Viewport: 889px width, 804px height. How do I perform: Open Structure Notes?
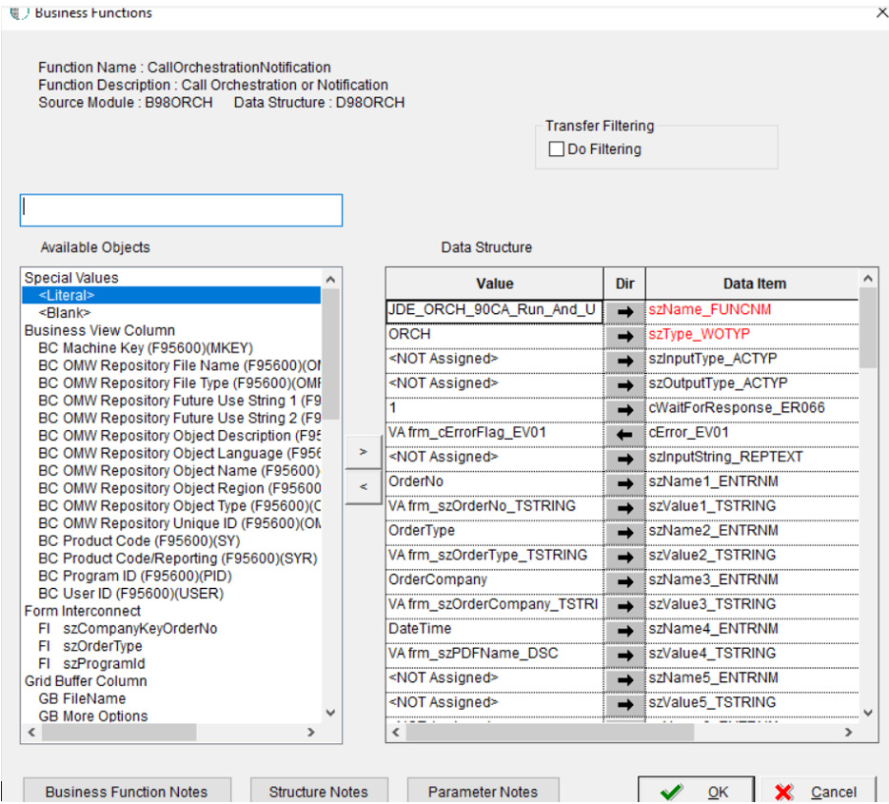[x=317, y=790]
